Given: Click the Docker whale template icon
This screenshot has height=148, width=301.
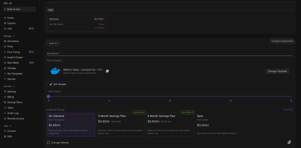Looking at the screenshot, I should [x=55, y=71].
